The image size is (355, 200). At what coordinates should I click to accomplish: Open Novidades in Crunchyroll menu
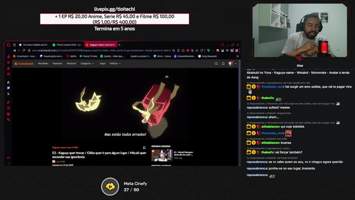[43, 64]
